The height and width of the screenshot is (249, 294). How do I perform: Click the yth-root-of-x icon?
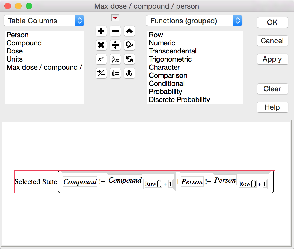pyautogui.click(x=115, y=59)
